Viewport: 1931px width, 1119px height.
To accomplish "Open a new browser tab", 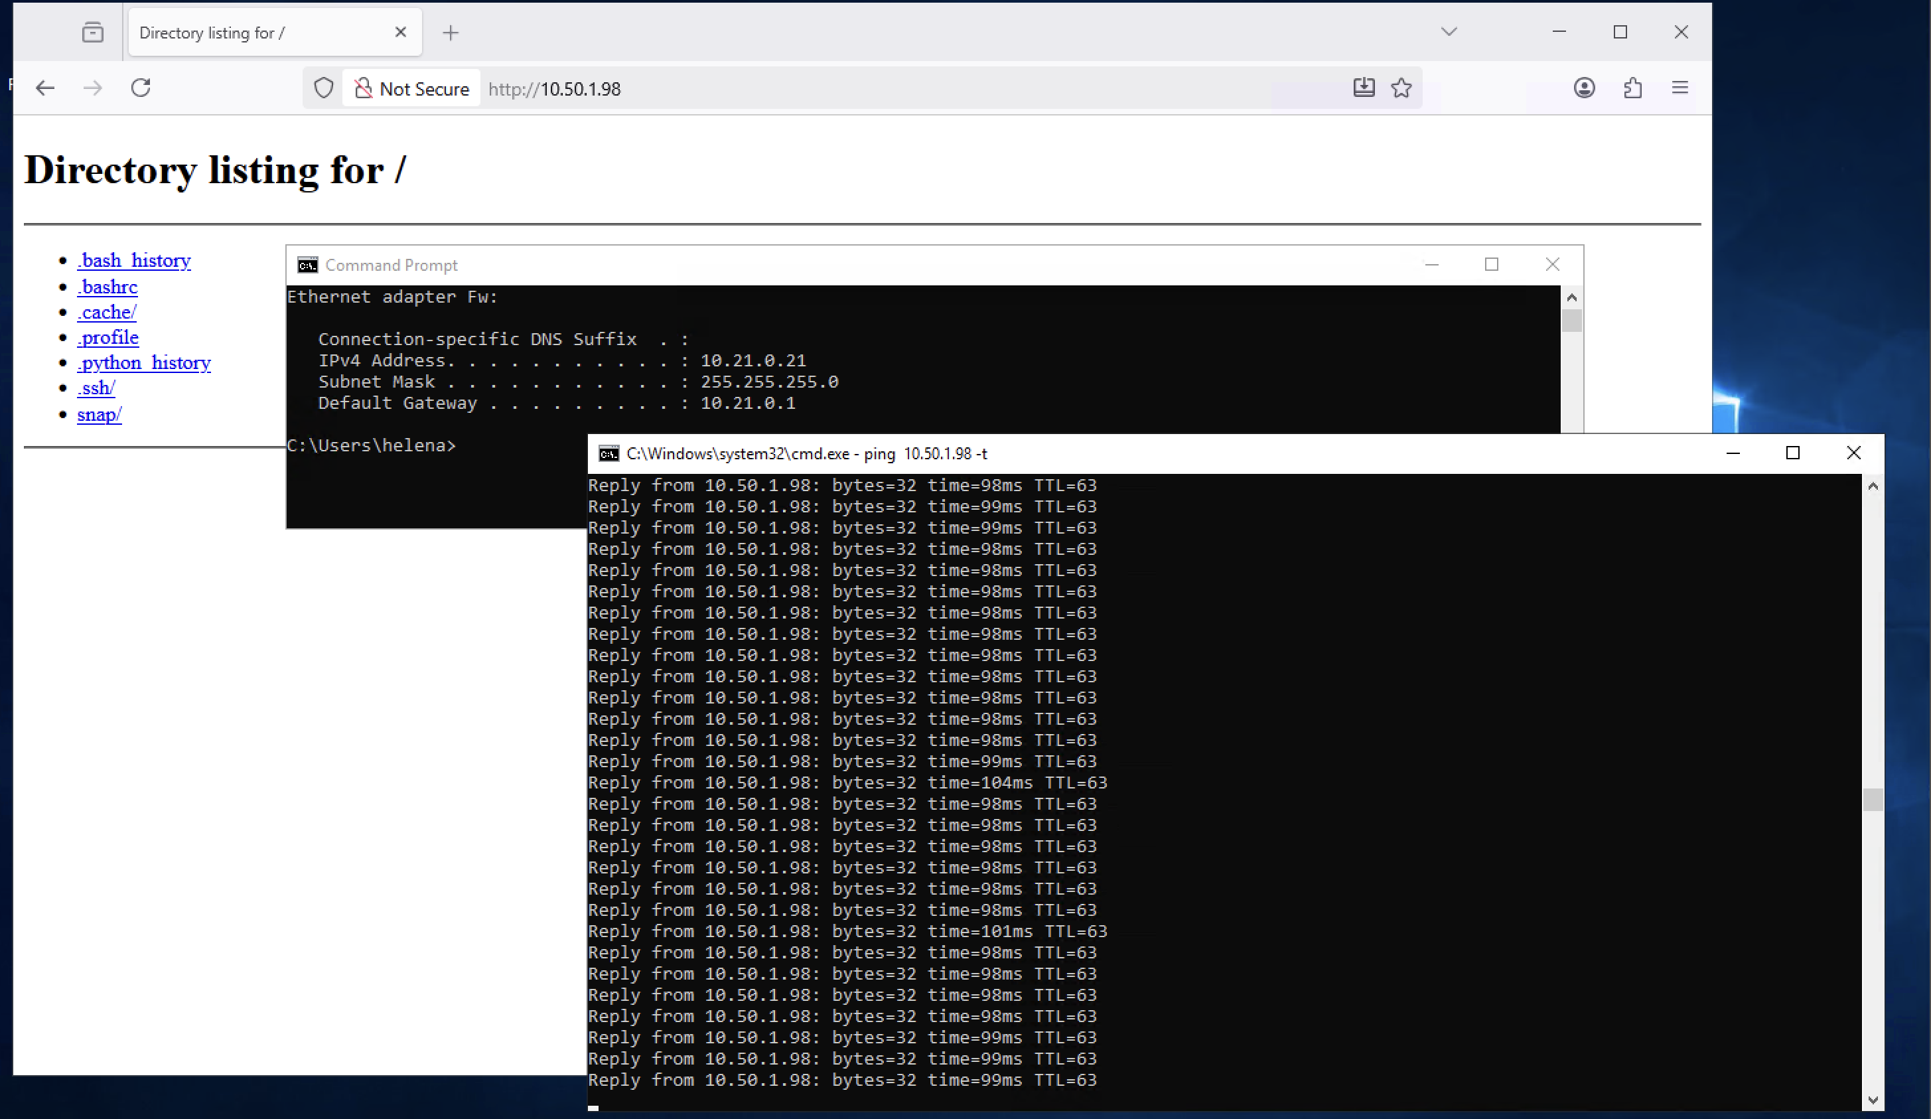I will (451, 33).
